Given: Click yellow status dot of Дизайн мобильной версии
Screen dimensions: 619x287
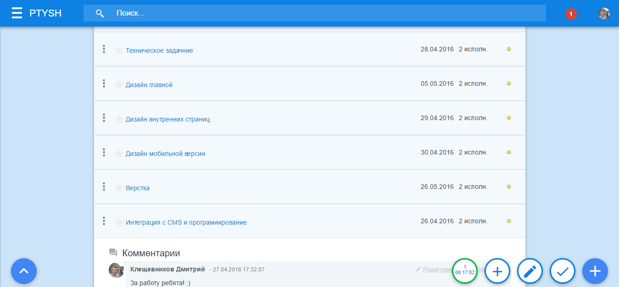Looking at the screenshot, I should pyautogui.click(x=508, y=152).
